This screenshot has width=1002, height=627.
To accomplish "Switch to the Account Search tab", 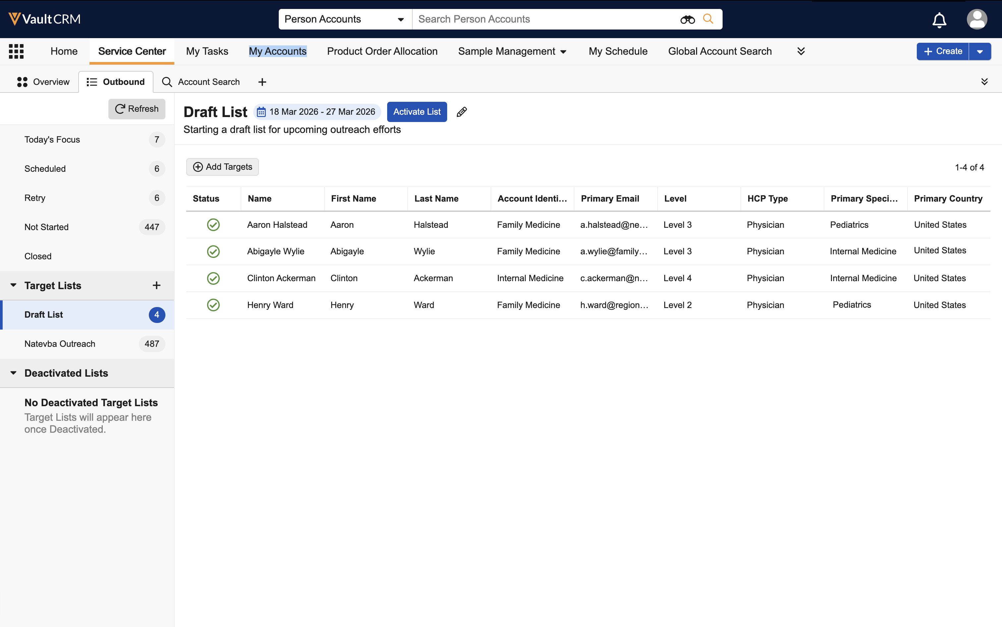I will (x=201, y=82).
